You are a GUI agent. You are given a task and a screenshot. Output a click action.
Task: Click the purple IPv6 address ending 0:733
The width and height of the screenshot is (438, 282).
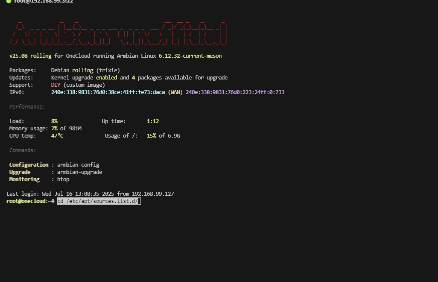(x=235, y=92)
